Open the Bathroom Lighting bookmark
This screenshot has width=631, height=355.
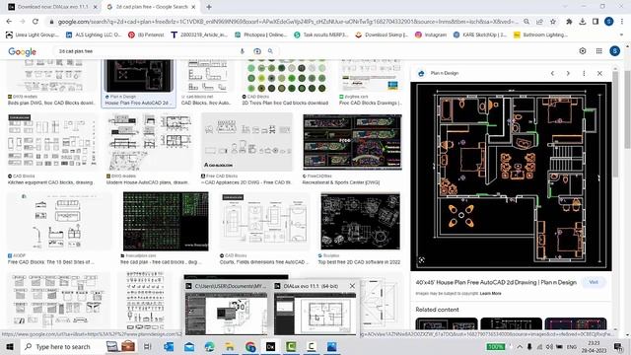pyautogui.click(x=540, y=35)
